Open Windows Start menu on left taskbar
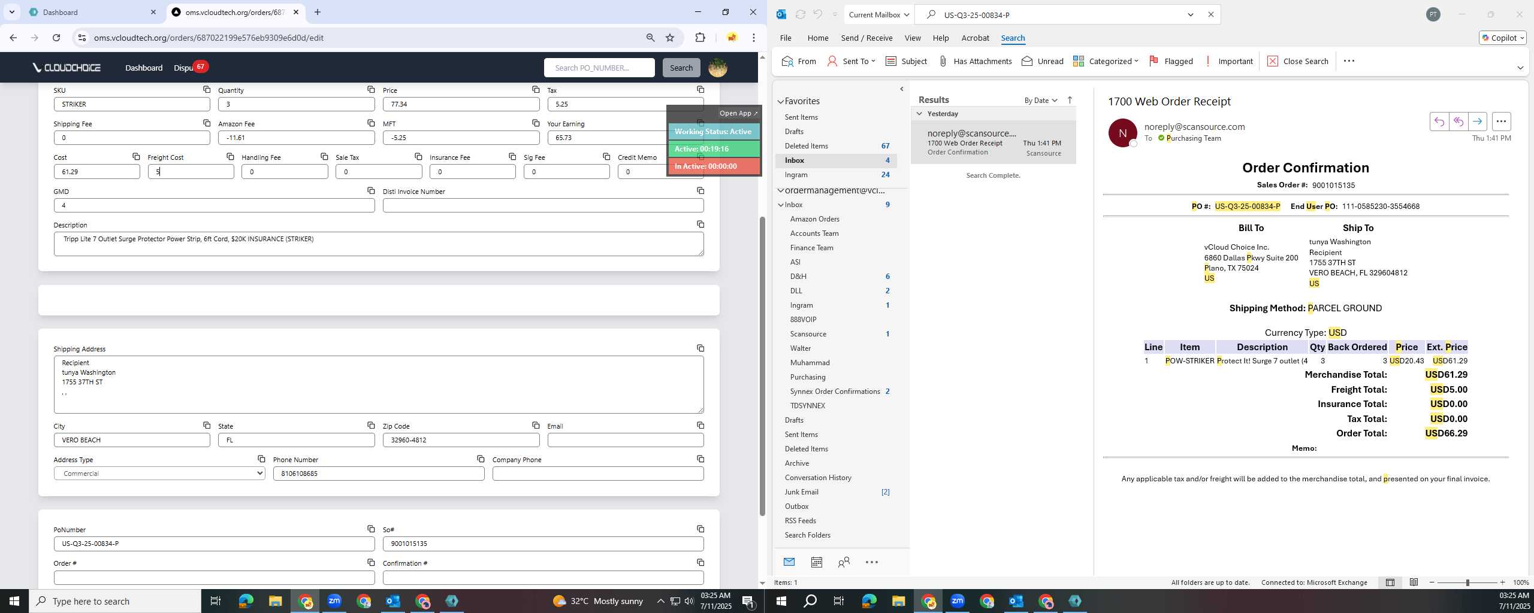This screenshot has width=1534, height=613. (14, 601)
